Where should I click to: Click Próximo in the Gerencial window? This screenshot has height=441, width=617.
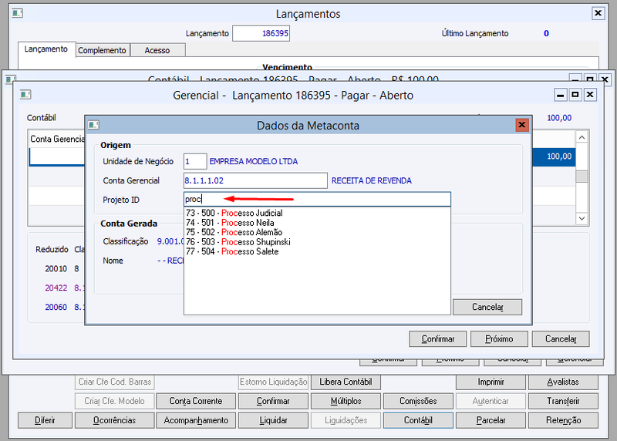tap(499, 338)
